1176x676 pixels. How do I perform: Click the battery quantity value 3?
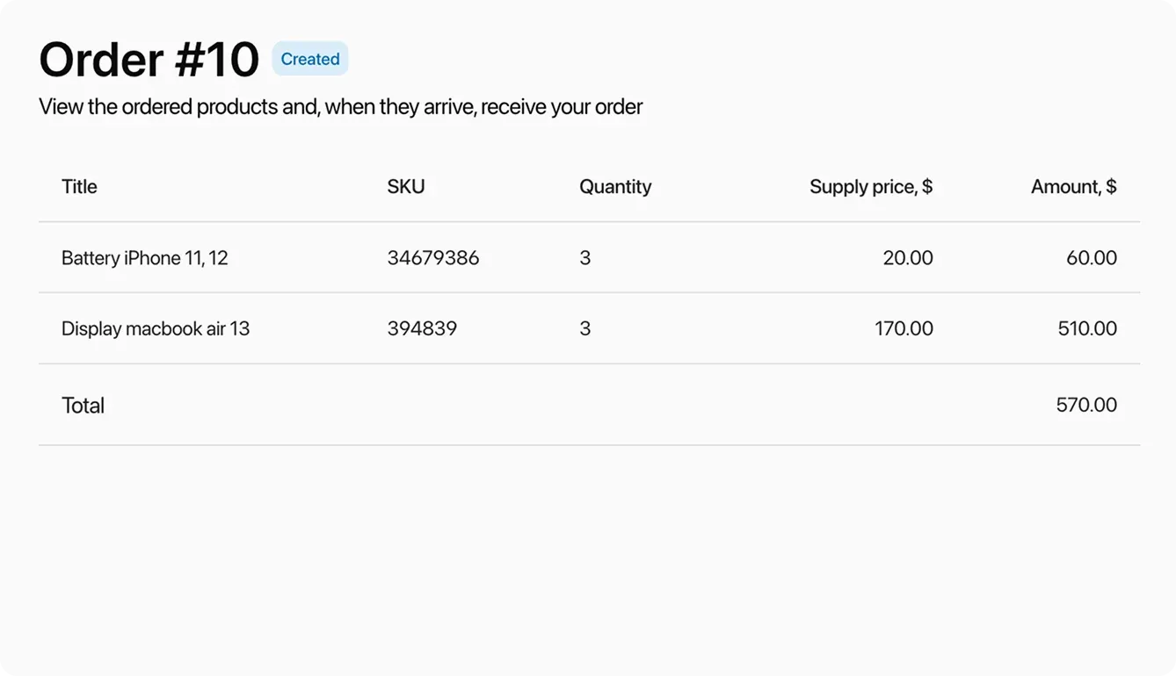pyautogui.click(x=585, y=257)
